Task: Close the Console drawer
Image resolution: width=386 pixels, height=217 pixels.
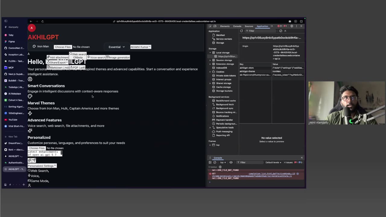Action: tap(302, 158)
